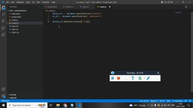Open Task View on the taskbar

click(51, 105)
